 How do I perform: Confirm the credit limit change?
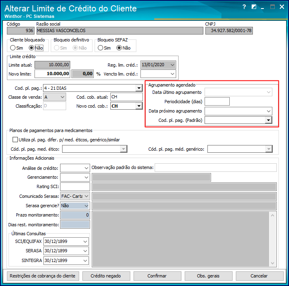157,276
